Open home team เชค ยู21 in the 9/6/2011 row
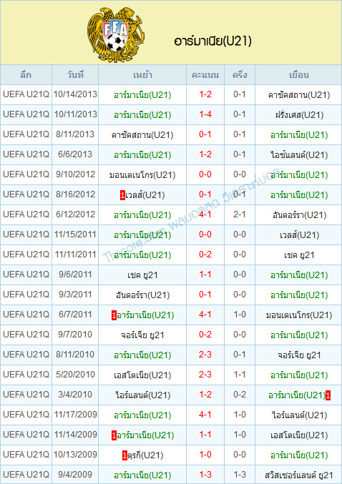The height and width of the screenshot is (484, 342). [142, 275]
